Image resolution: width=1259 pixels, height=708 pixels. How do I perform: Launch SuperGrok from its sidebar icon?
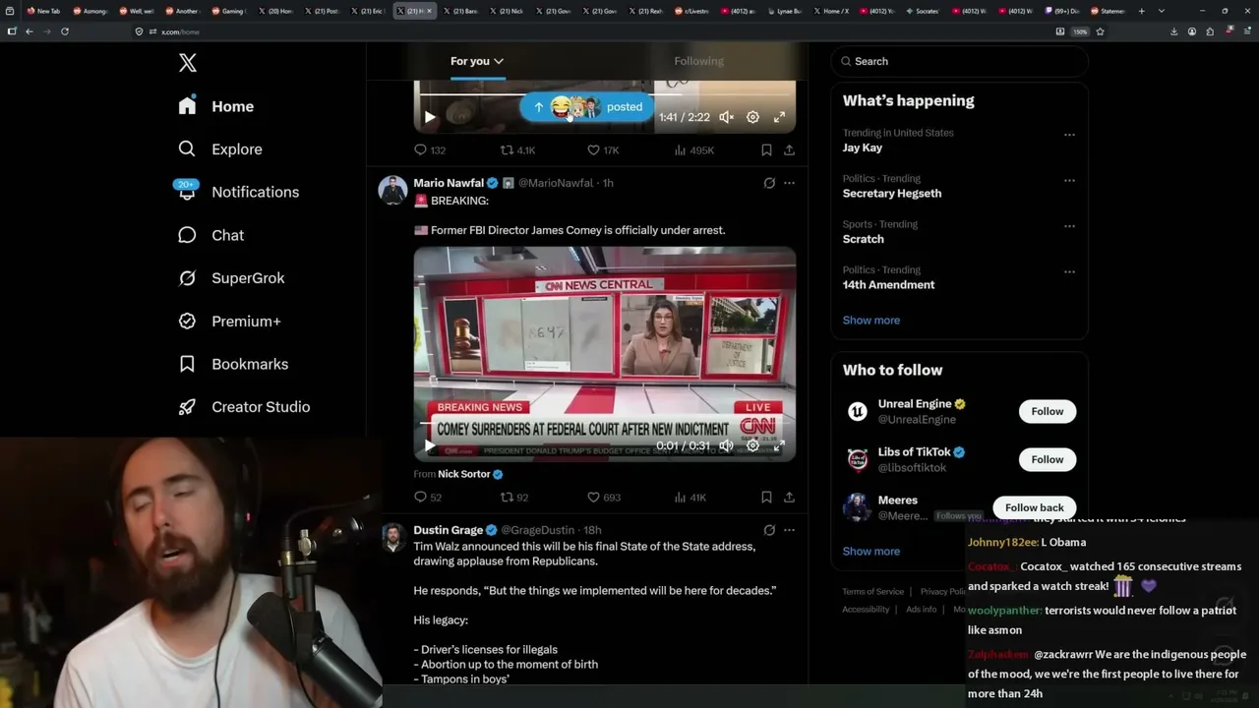[x=187, y=278]
